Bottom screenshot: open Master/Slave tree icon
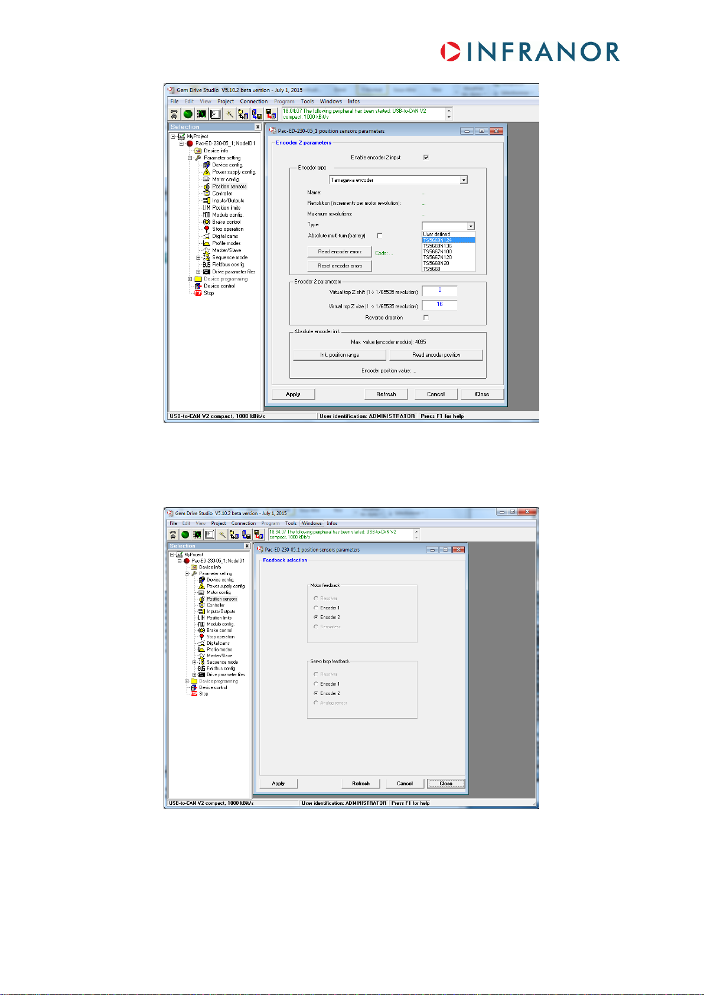Viewport: 704px width, 995px height. tap(201, 655)
